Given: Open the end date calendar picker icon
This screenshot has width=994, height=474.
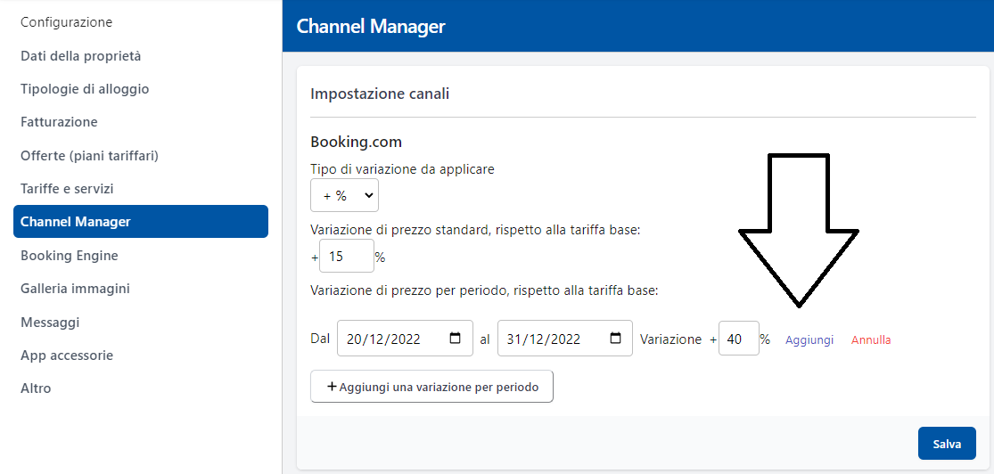Looking at the screenshot, I should click(x=615, y=339).
